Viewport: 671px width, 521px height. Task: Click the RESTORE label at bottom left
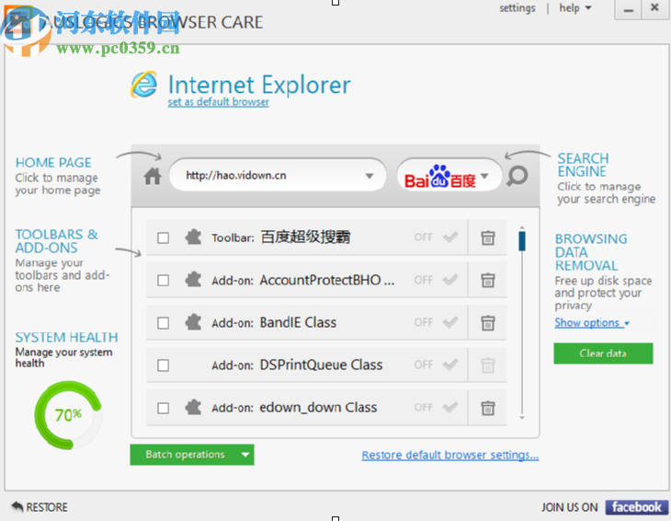(47, 507)
